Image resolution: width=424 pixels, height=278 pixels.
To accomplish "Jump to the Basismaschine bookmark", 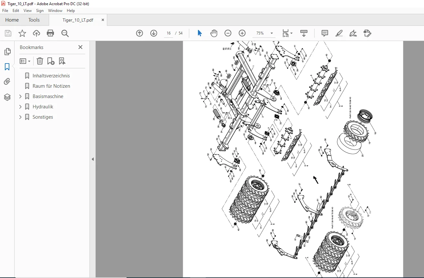I will [48, 96].
